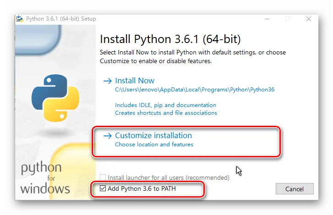Start the default install with Install Now
This screenshot has height=215, width=333.
click(x=135, y=81)
